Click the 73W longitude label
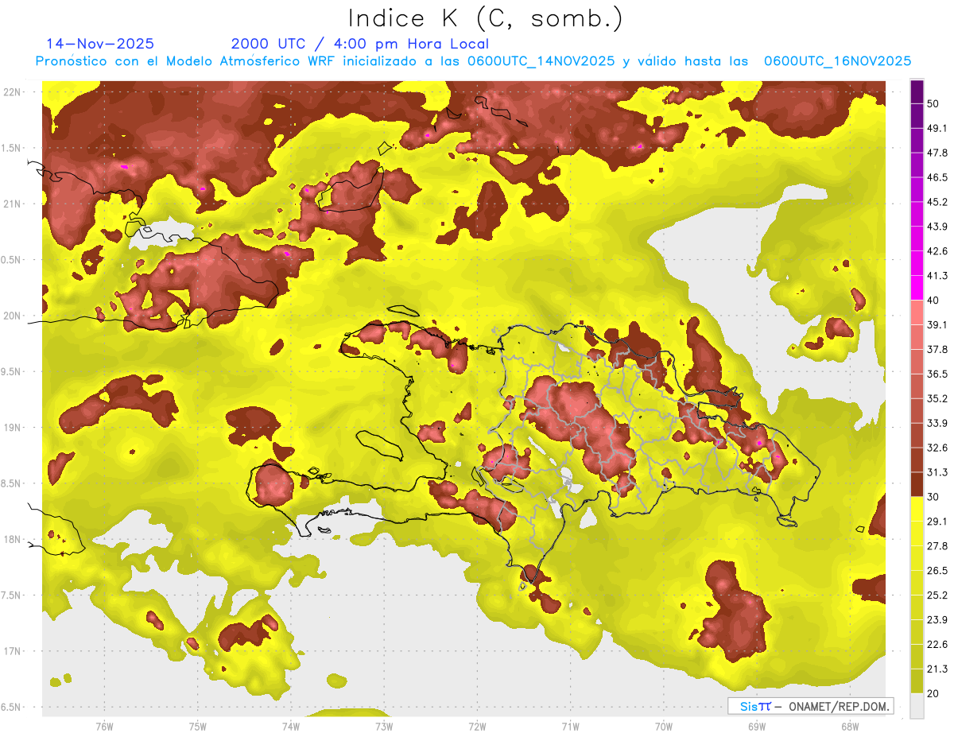Image resolution: width=954 pixels, height=737 pixels. (384, 726)
